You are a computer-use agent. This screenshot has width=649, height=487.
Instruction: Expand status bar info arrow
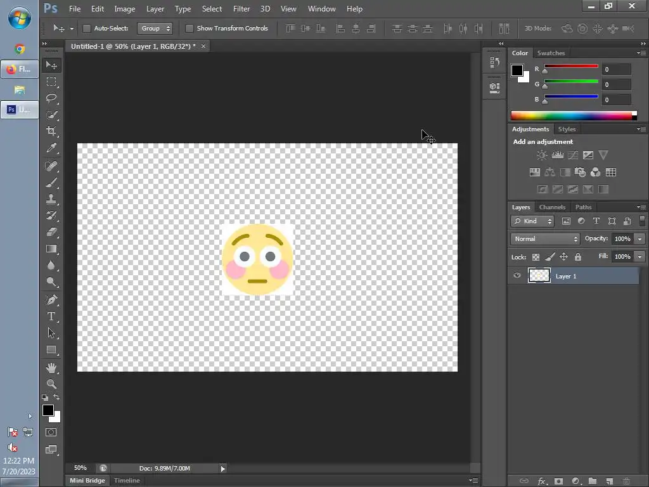[x=222, y=469]
